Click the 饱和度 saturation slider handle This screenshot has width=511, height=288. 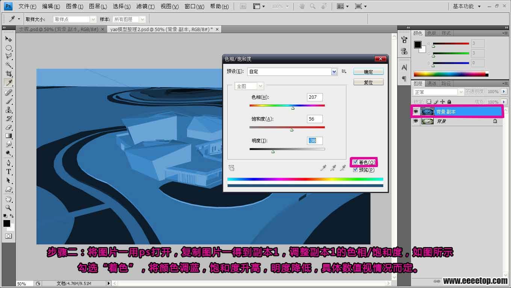pyautogui.click(x=292, y=130)
